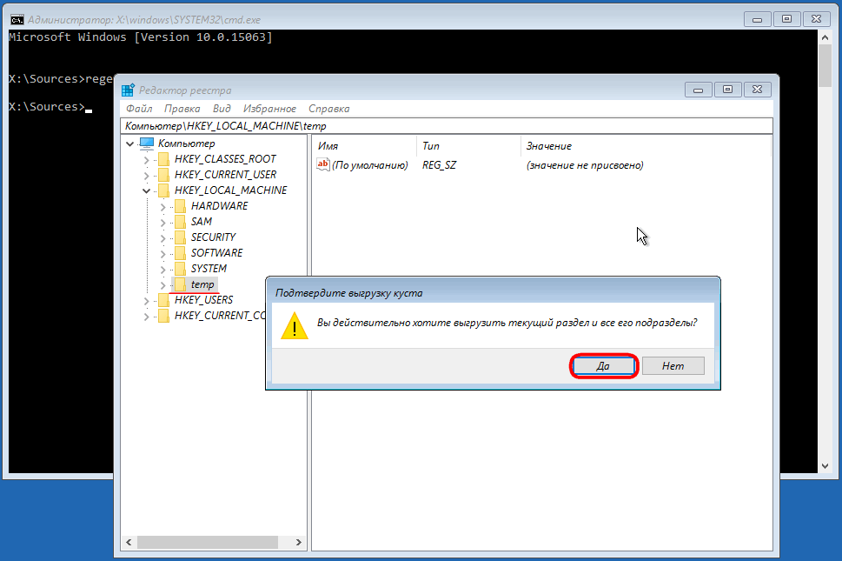This screenshot has width=842, height=561.
Task: Select the (По умолчанию) value name
Action: (x=370, y=165)
